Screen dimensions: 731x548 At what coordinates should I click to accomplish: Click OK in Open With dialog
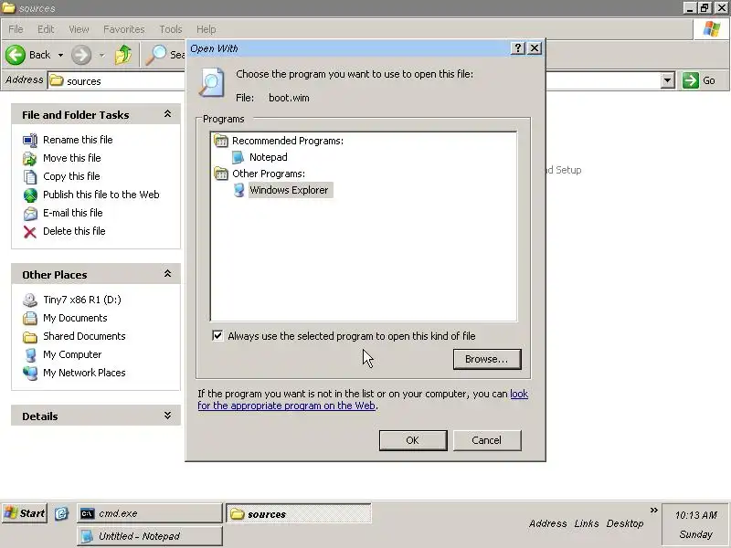(413, 440)
